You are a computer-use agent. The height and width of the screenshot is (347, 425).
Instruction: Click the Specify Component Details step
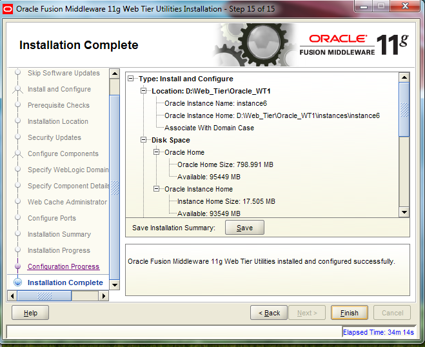click(68, 186)
